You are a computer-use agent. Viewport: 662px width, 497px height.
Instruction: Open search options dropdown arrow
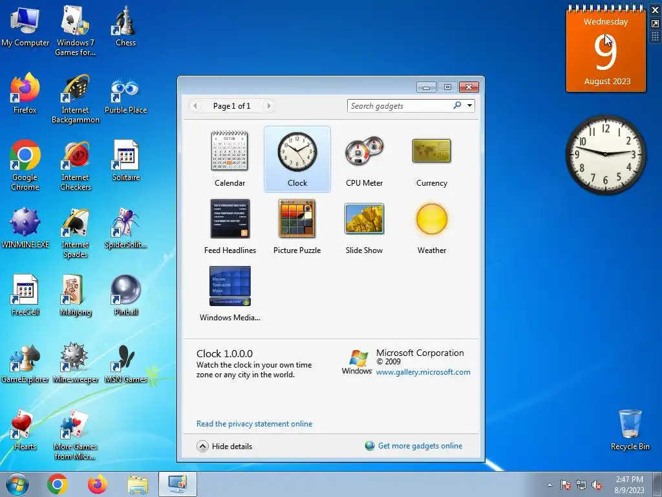point(469,105)
